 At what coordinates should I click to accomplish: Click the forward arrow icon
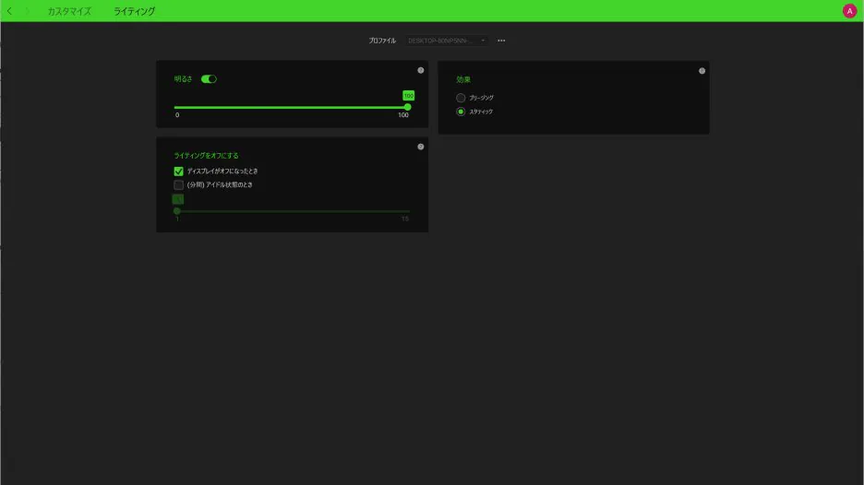(27, 11)
